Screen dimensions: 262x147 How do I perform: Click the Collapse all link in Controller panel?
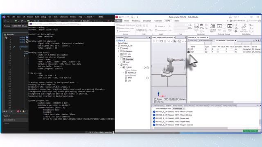[121, 40]
